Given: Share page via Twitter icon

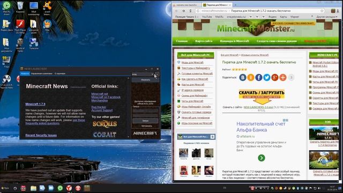Looking at the screenshot, I should (267, 77).
